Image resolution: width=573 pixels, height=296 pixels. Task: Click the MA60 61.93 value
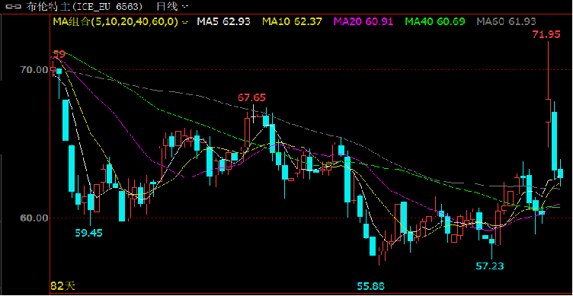point(507,22)
